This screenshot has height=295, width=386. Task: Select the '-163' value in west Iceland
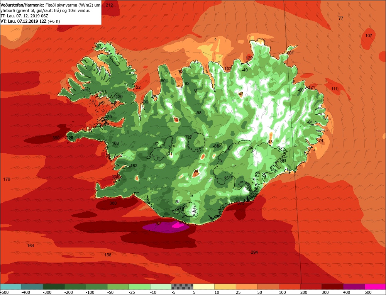click(x=114, y=143)
